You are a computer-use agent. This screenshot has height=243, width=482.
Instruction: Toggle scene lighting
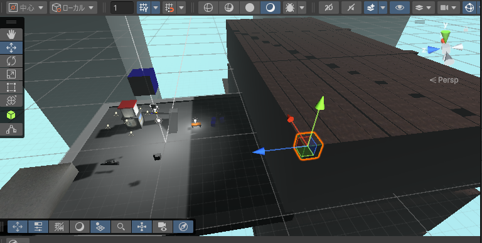[x=351, y=8]
